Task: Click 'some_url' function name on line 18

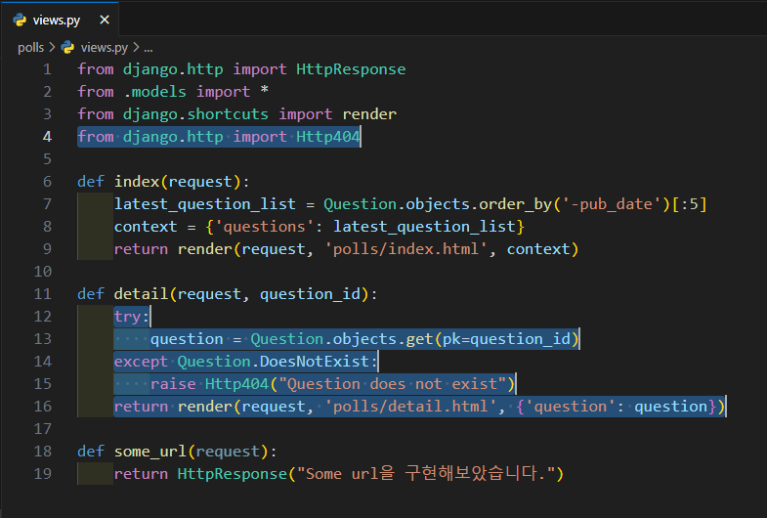Action: click(150, 452)
